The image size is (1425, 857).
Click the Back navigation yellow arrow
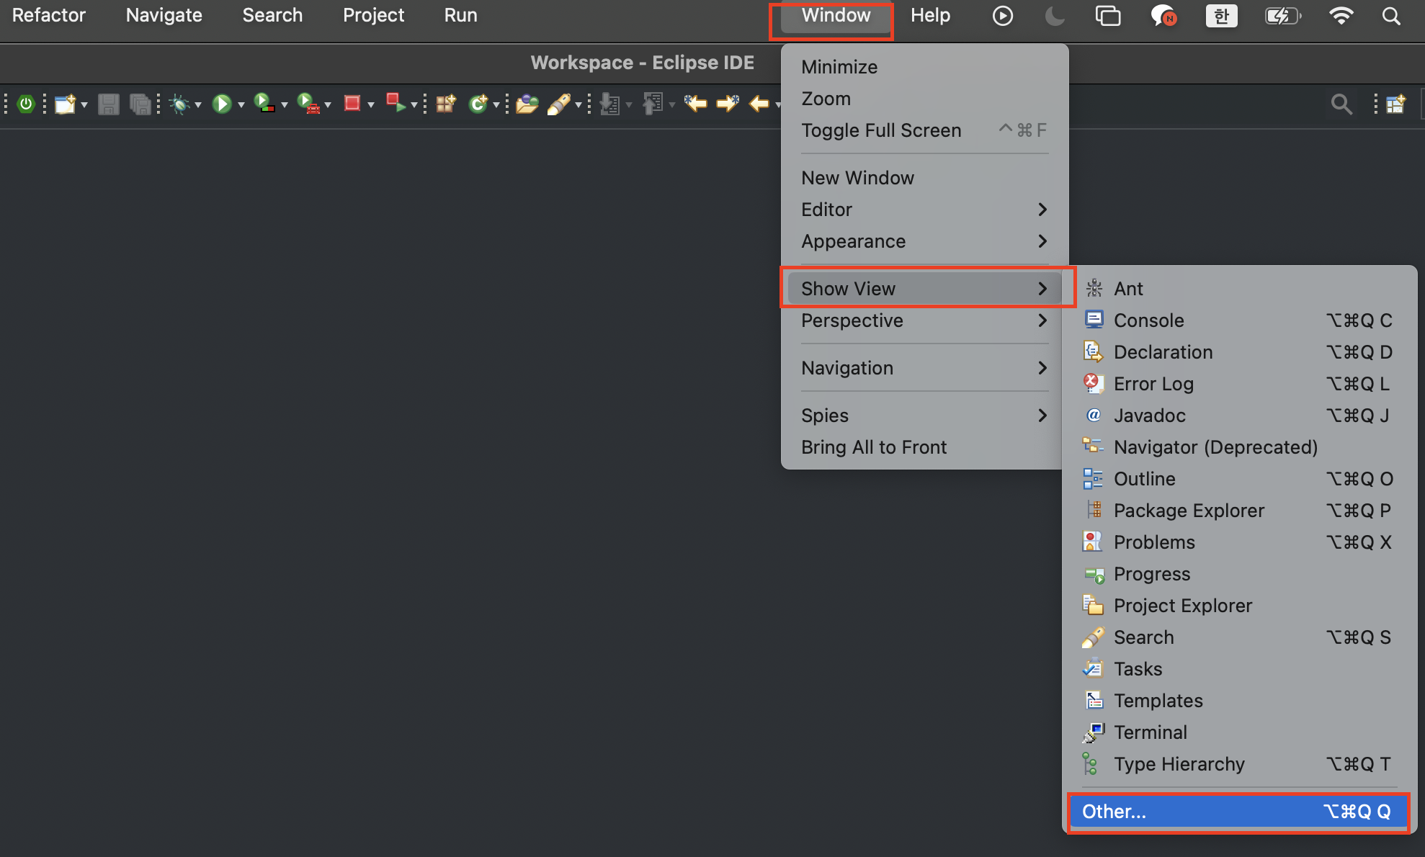[759, 104]
